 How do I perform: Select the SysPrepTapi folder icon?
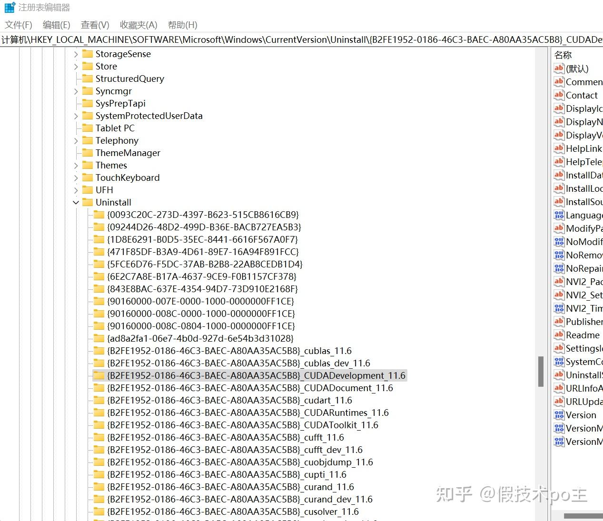tap(87, 103)
